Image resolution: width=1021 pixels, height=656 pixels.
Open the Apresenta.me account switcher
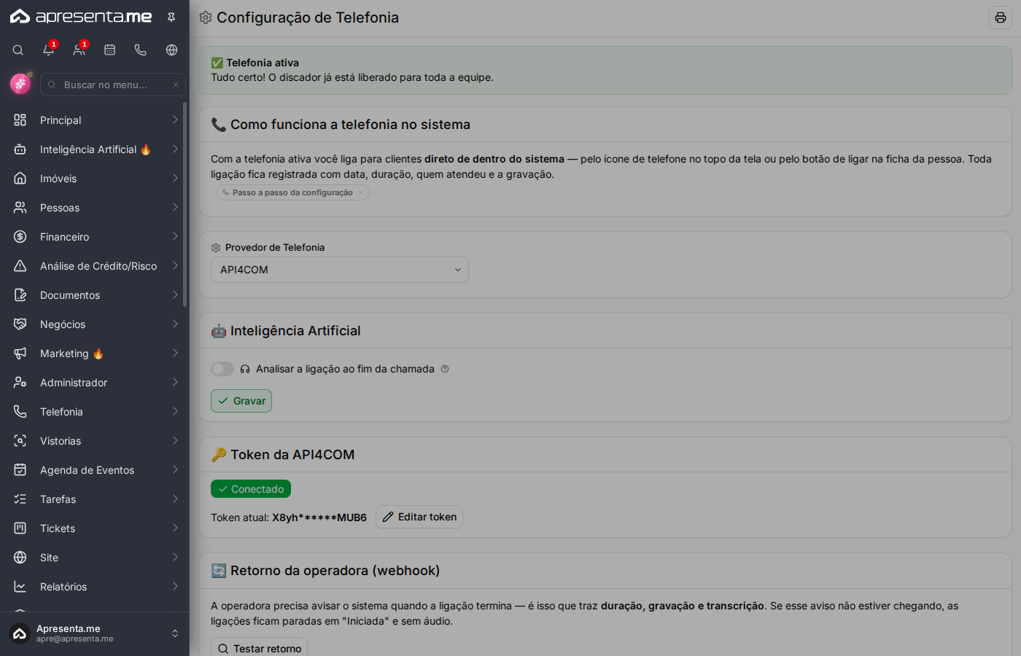95,633
